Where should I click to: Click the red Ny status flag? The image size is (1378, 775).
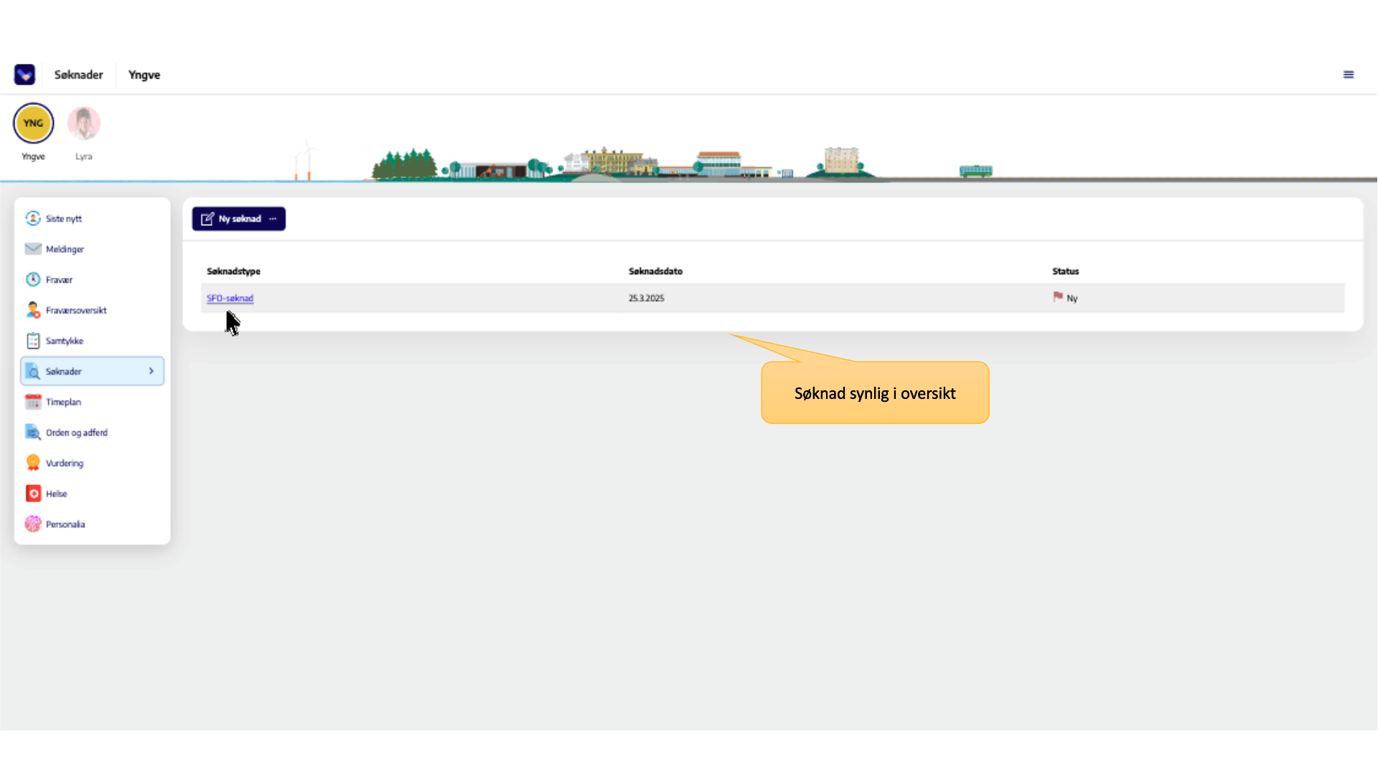(x=1058, y=297)
